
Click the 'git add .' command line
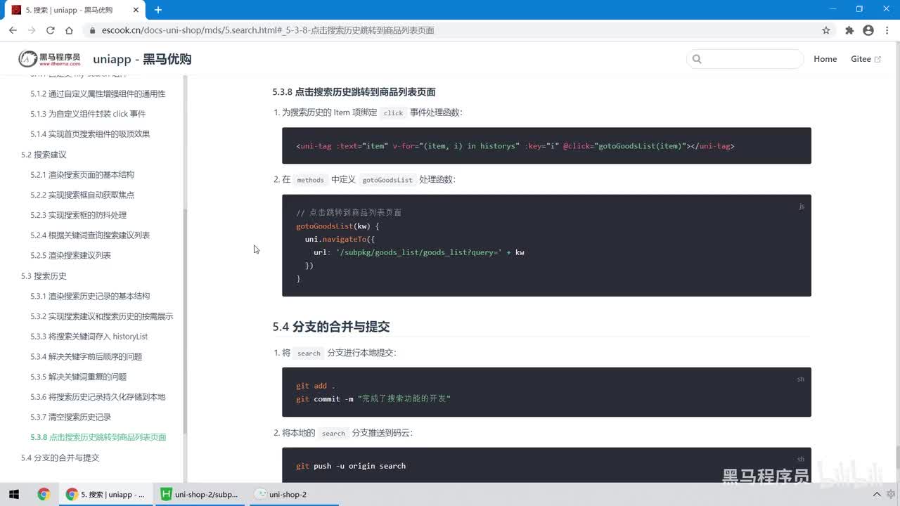(316, 386)
